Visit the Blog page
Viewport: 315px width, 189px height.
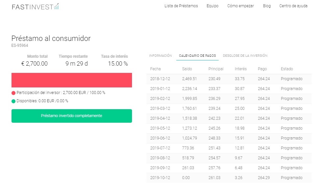coord(267,6)
